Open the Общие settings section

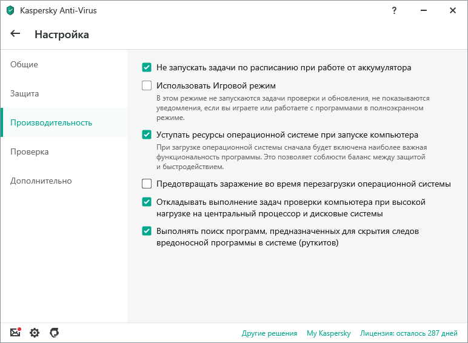pos(64,64)
